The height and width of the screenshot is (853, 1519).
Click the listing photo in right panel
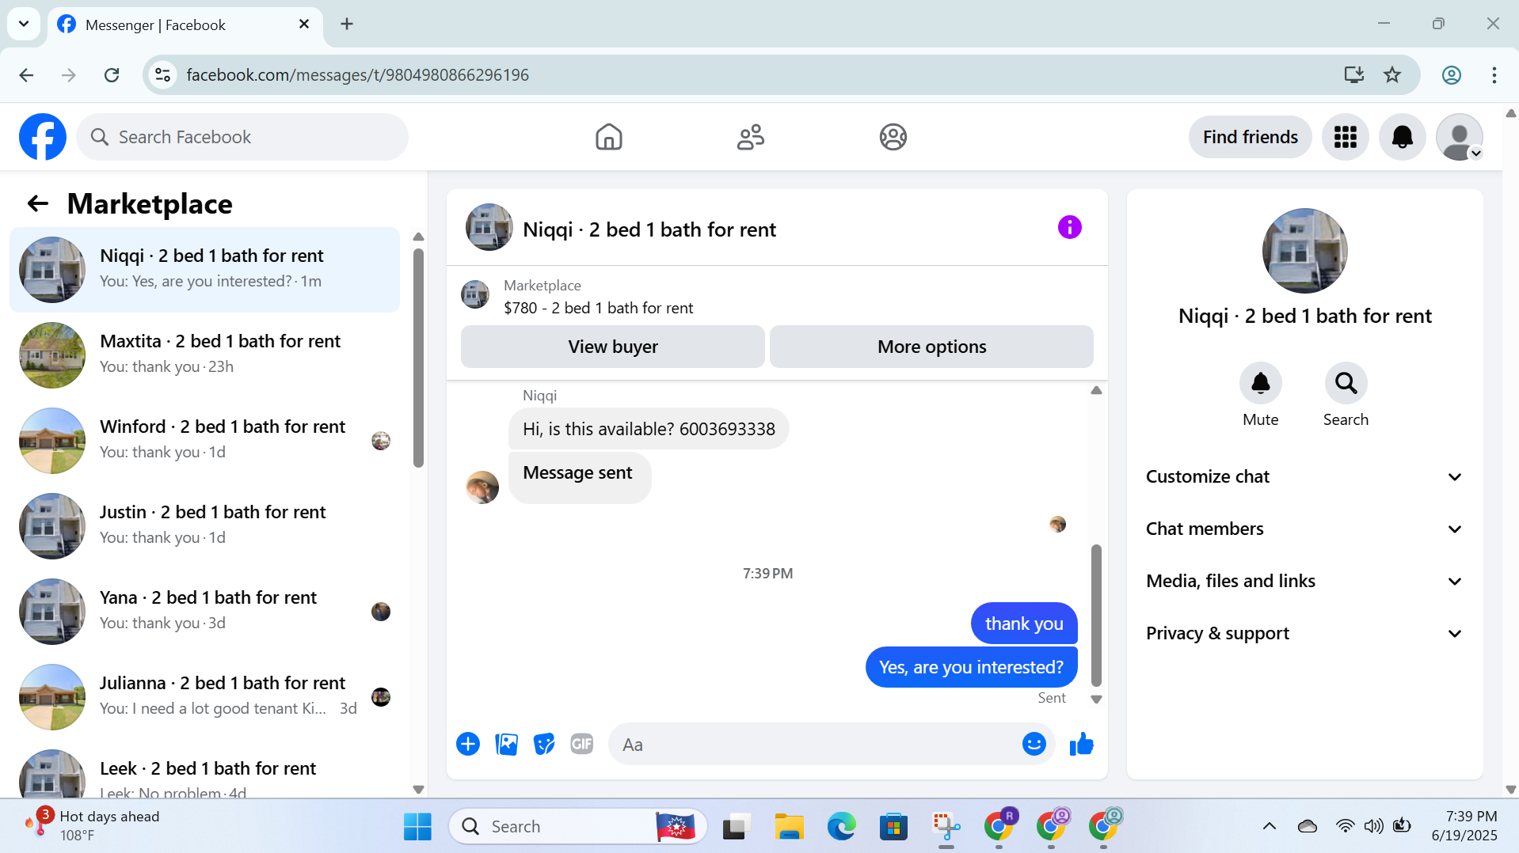[1304, 251]
